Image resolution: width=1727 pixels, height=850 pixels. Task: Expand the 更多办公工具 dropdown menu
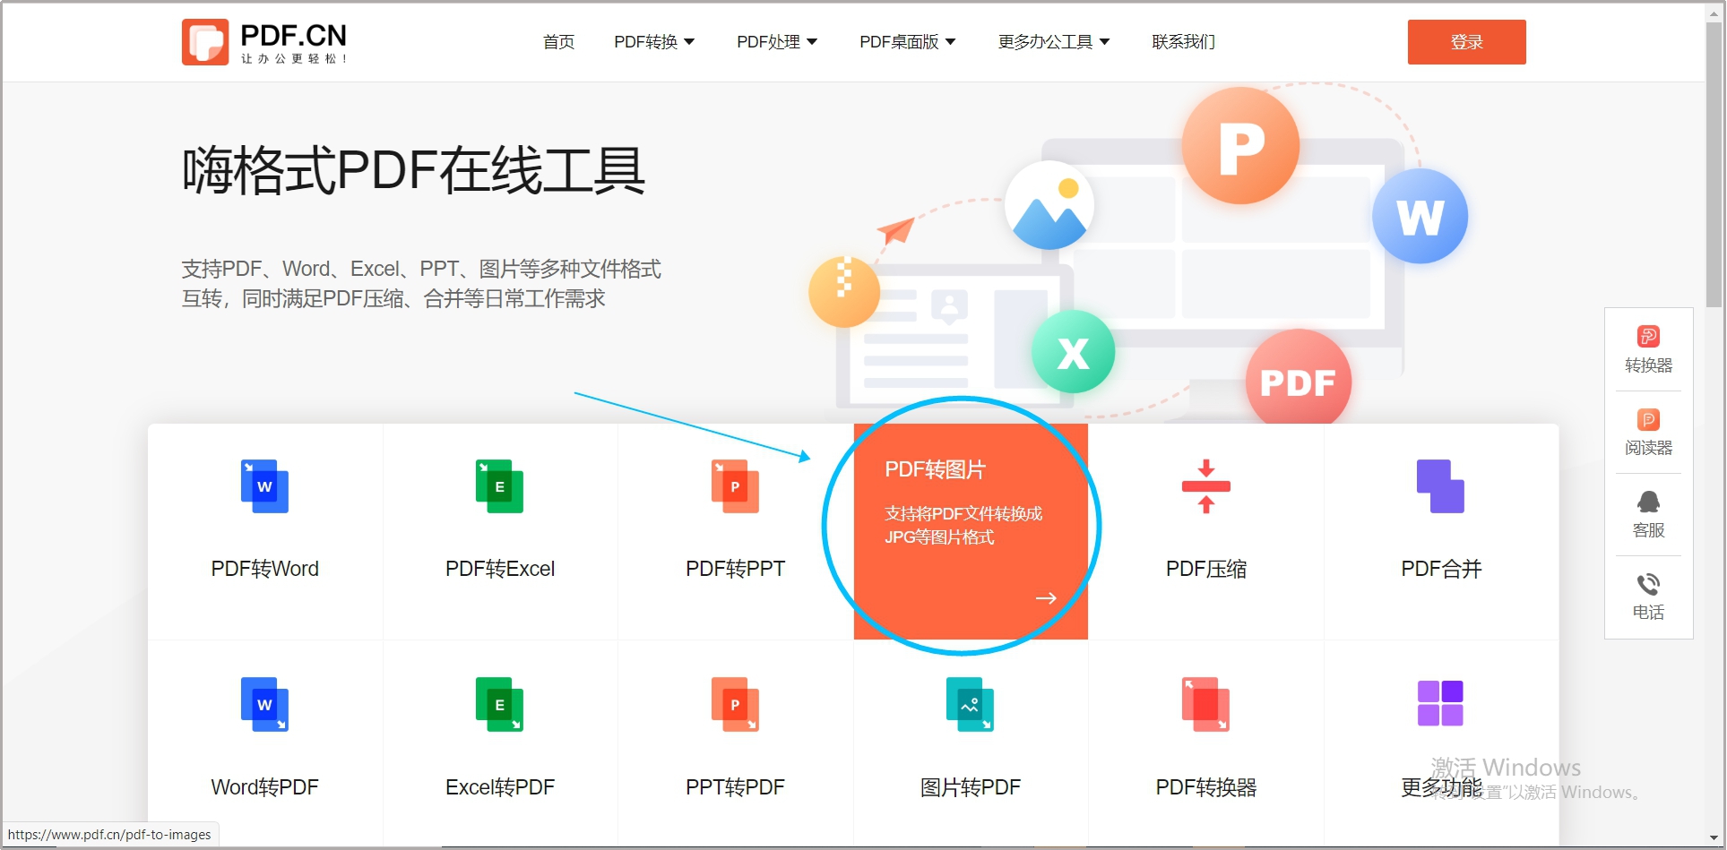click(1054, 42)
